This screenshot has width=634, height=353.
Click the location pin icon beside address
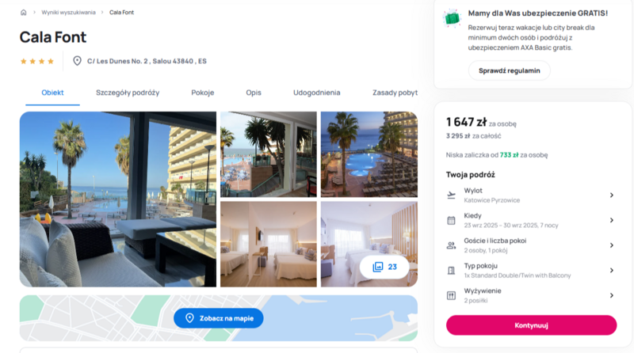[77, 61]
